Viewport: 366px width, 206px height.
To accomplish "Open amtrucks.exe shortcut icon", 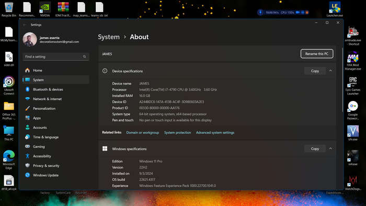I will [353, 36].
